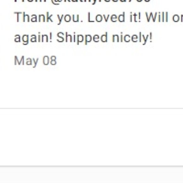
Task: Click the word 'Thank' starting the review
Action: tap(33, 17)
